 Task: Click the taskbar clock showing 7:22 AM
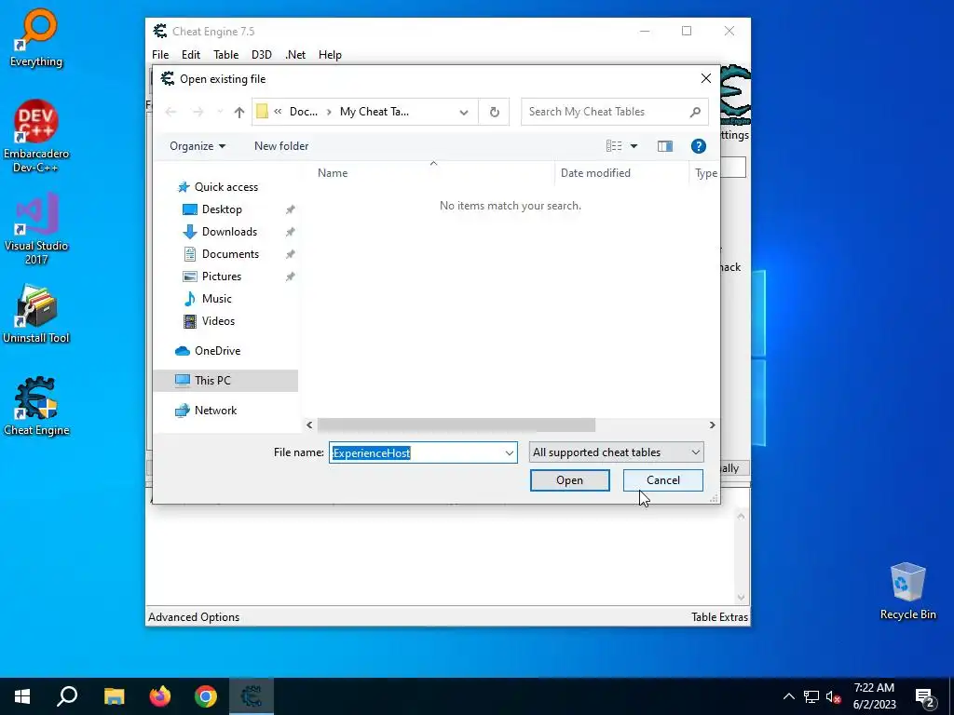tap(874, 696)
